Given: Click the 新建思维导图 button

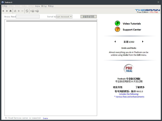Looking at the screenshot, I should point(89,17).
